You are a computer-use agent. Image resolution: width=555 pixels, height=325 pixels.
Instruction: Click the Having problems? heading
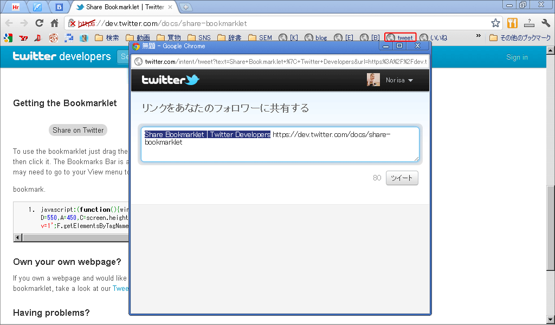click(x=51, y=313)
